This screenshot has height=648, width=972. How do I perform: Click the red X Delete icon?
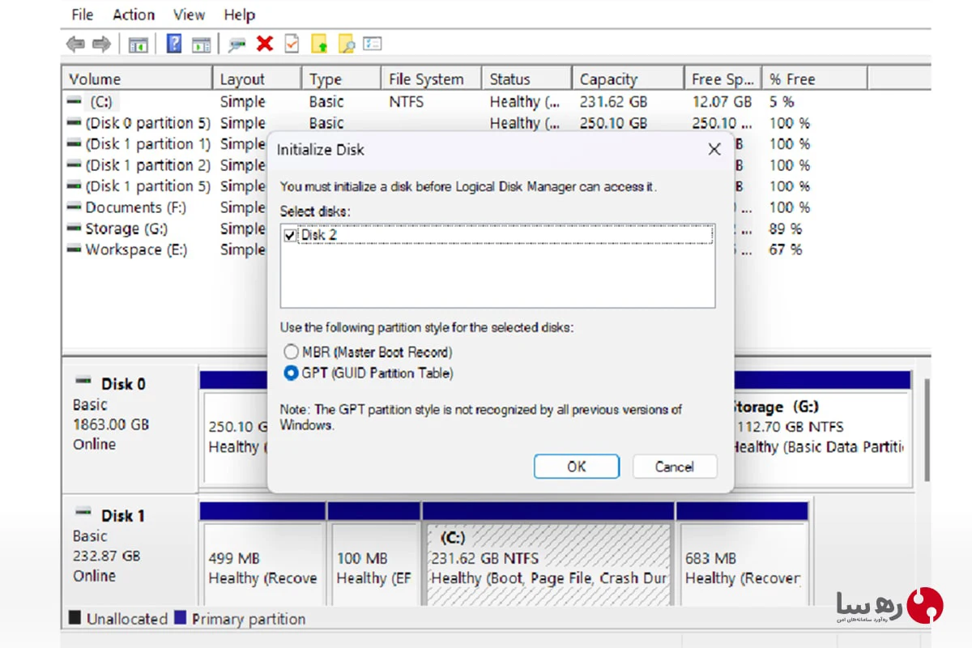[x=265, y=44]
